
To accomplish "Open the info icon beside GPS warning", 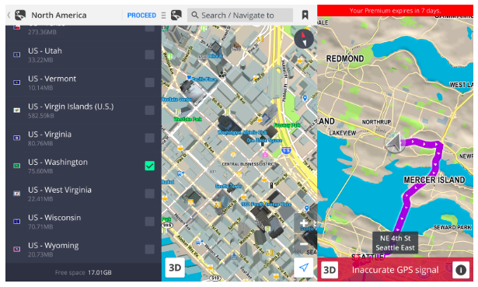I will coord(461,270).
